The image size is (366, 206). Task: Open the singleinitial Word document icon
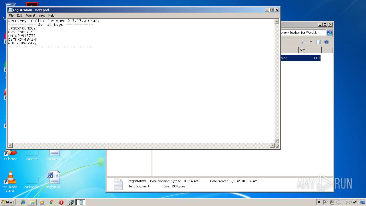pos(53,180)
